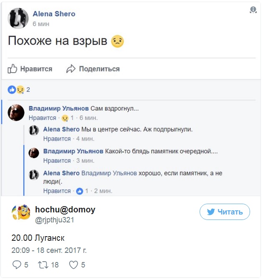
Task: Click the heart like icon on tweet
Action: (x=73, y=265)
